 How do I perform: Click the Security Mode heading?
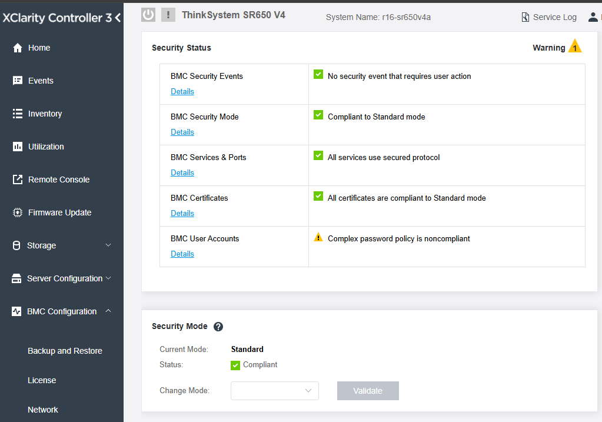179,326
